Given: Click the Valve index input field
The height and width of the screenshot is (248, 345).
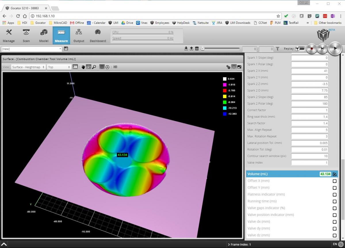Looking at the screenshot, I should click(x=310, y=163).
